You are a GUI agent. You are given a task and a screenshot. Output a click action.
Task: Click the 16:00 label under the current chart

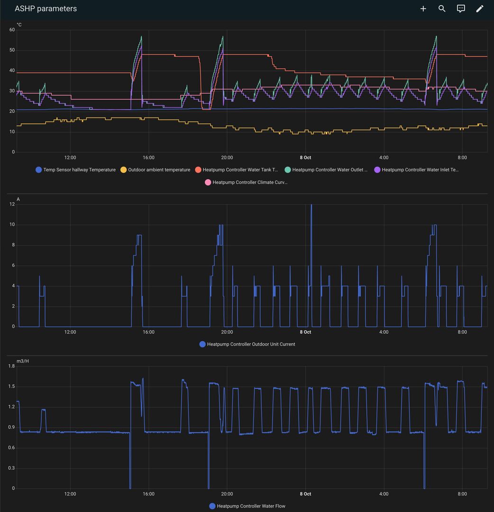[x=148, y=332]
